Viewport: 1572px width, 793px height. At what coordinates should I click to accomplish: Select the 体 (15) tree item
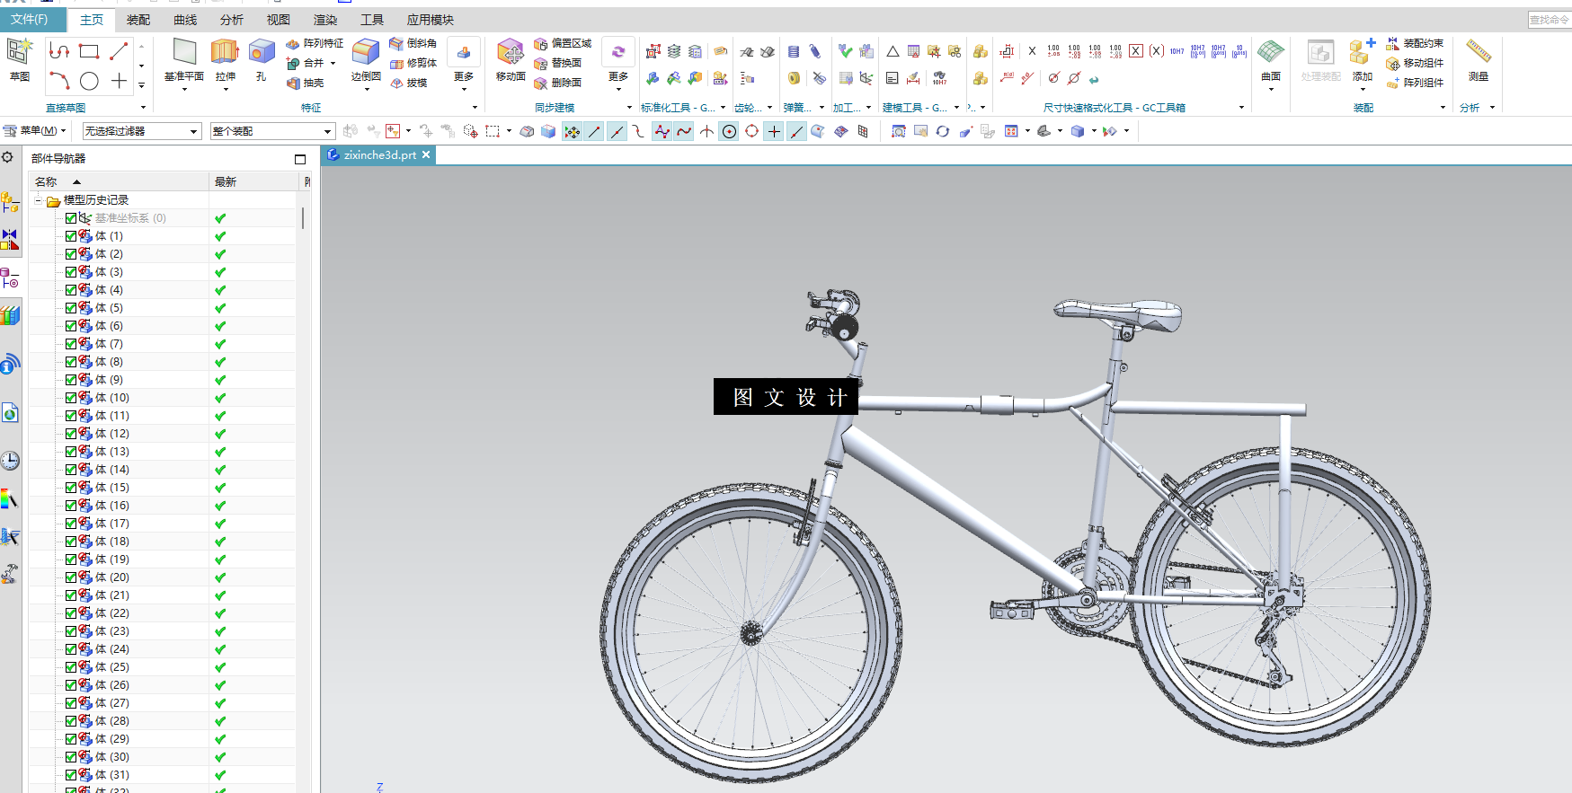[112, 488]
